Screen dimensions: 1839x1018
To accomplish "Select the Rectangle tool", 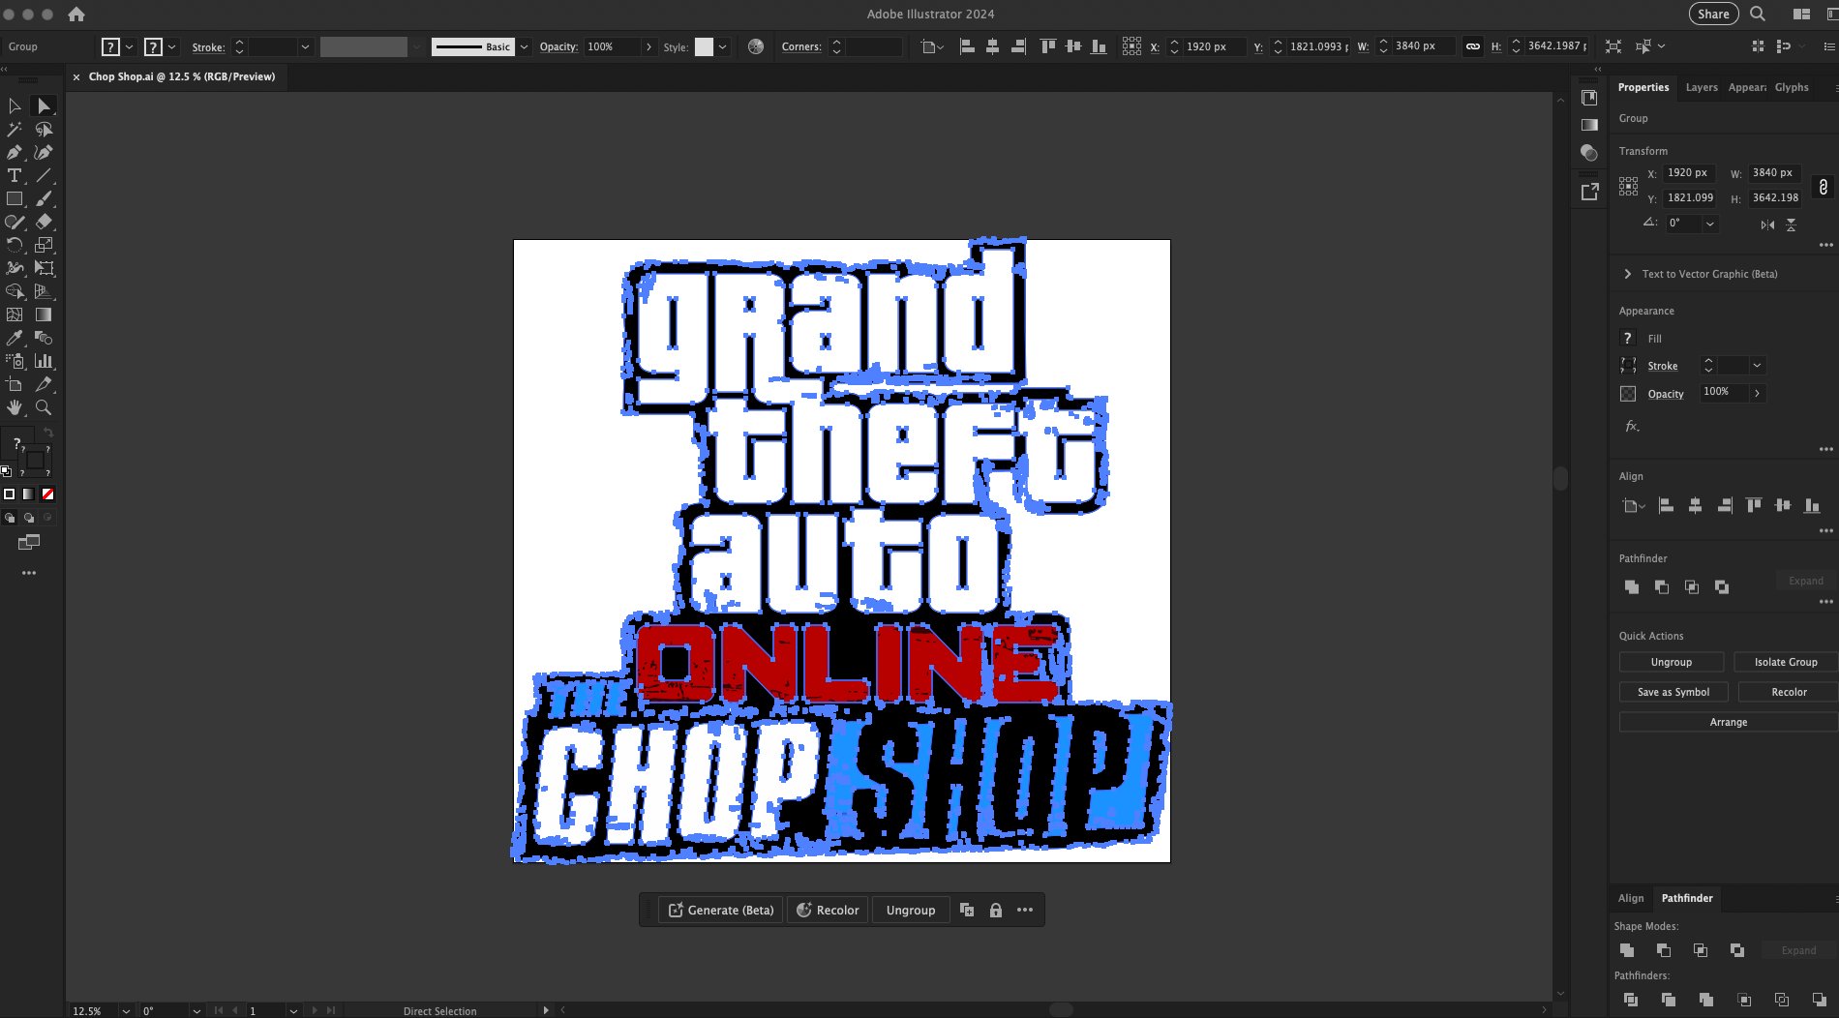I will (x=15, y=198).
